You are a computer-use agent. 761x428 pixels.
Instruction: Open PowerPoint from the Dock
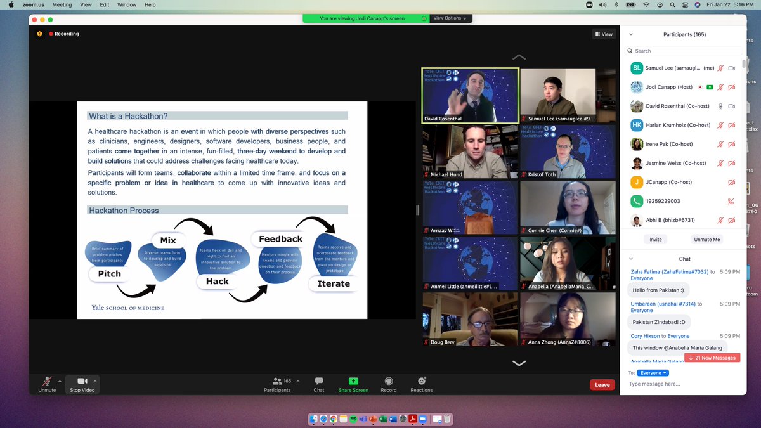coord(372,419)
